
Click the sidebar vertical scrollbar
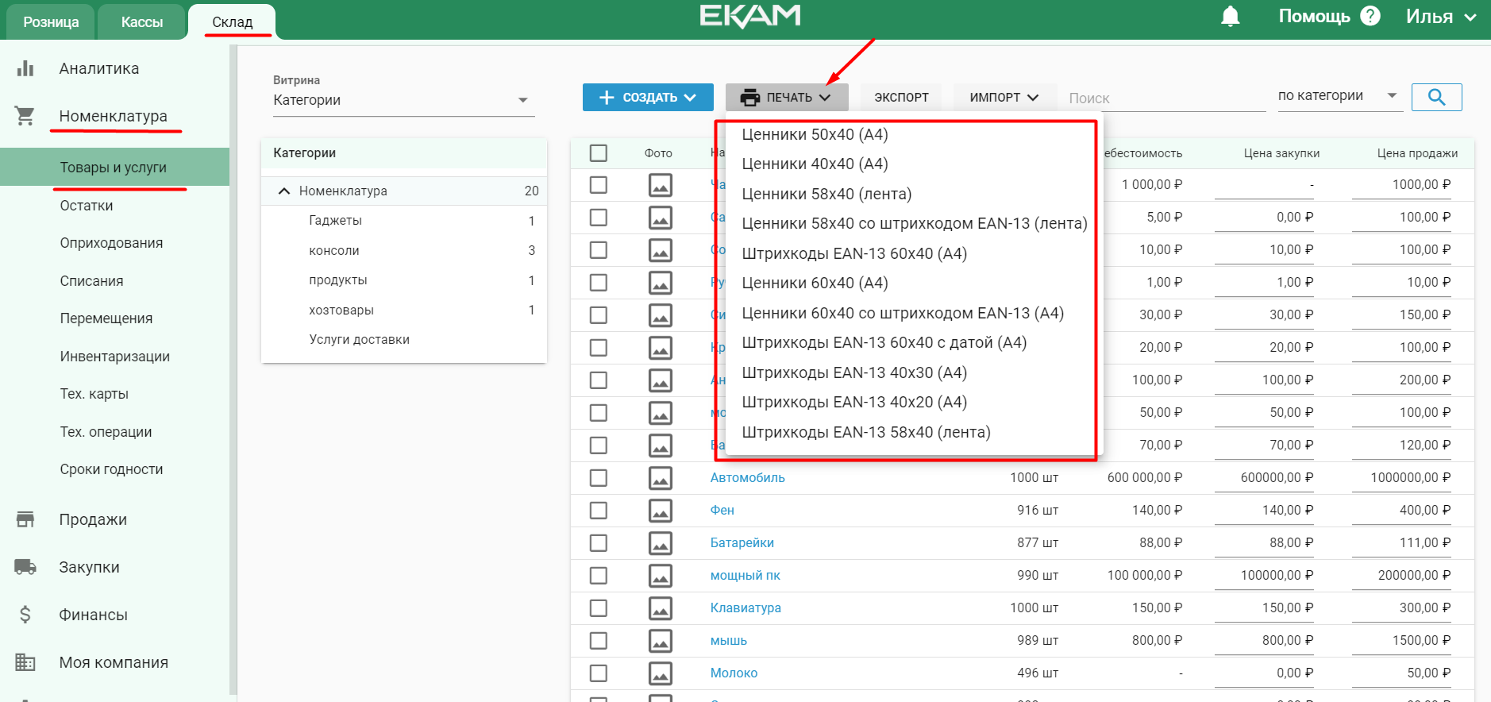[233, 369]
